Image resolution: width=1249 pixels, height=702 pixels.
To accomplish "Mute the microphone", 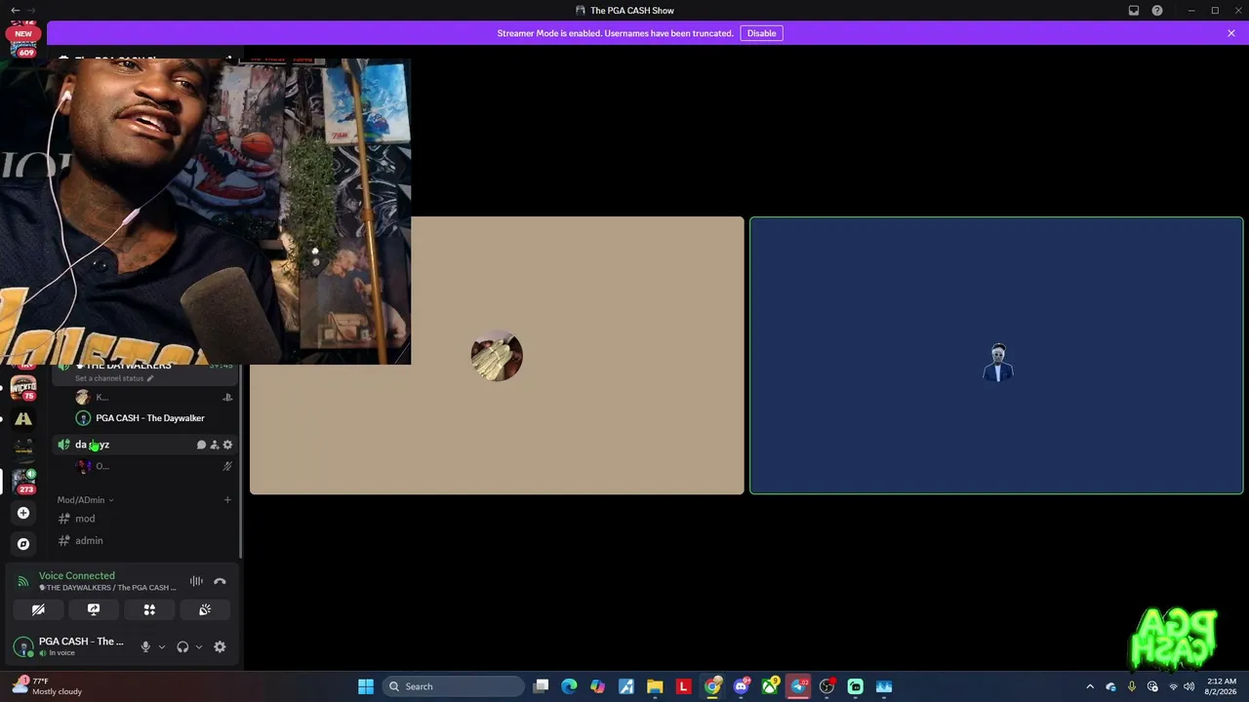I will click(x=145, y=646).
